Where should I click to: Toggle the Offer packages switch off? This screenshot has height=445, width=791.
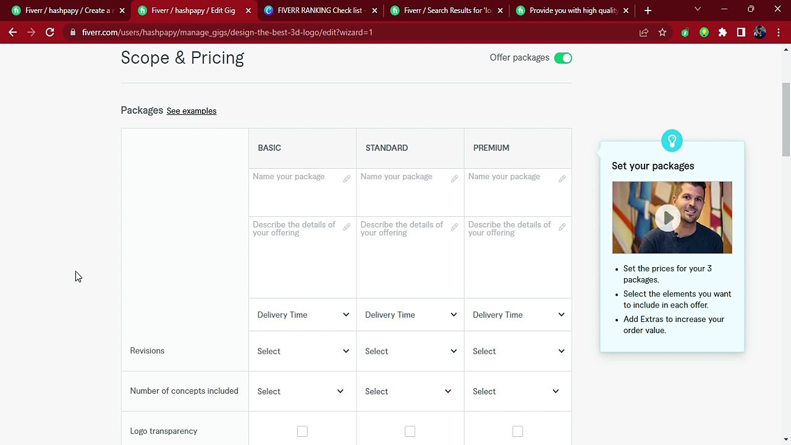(x=563, y=58)
